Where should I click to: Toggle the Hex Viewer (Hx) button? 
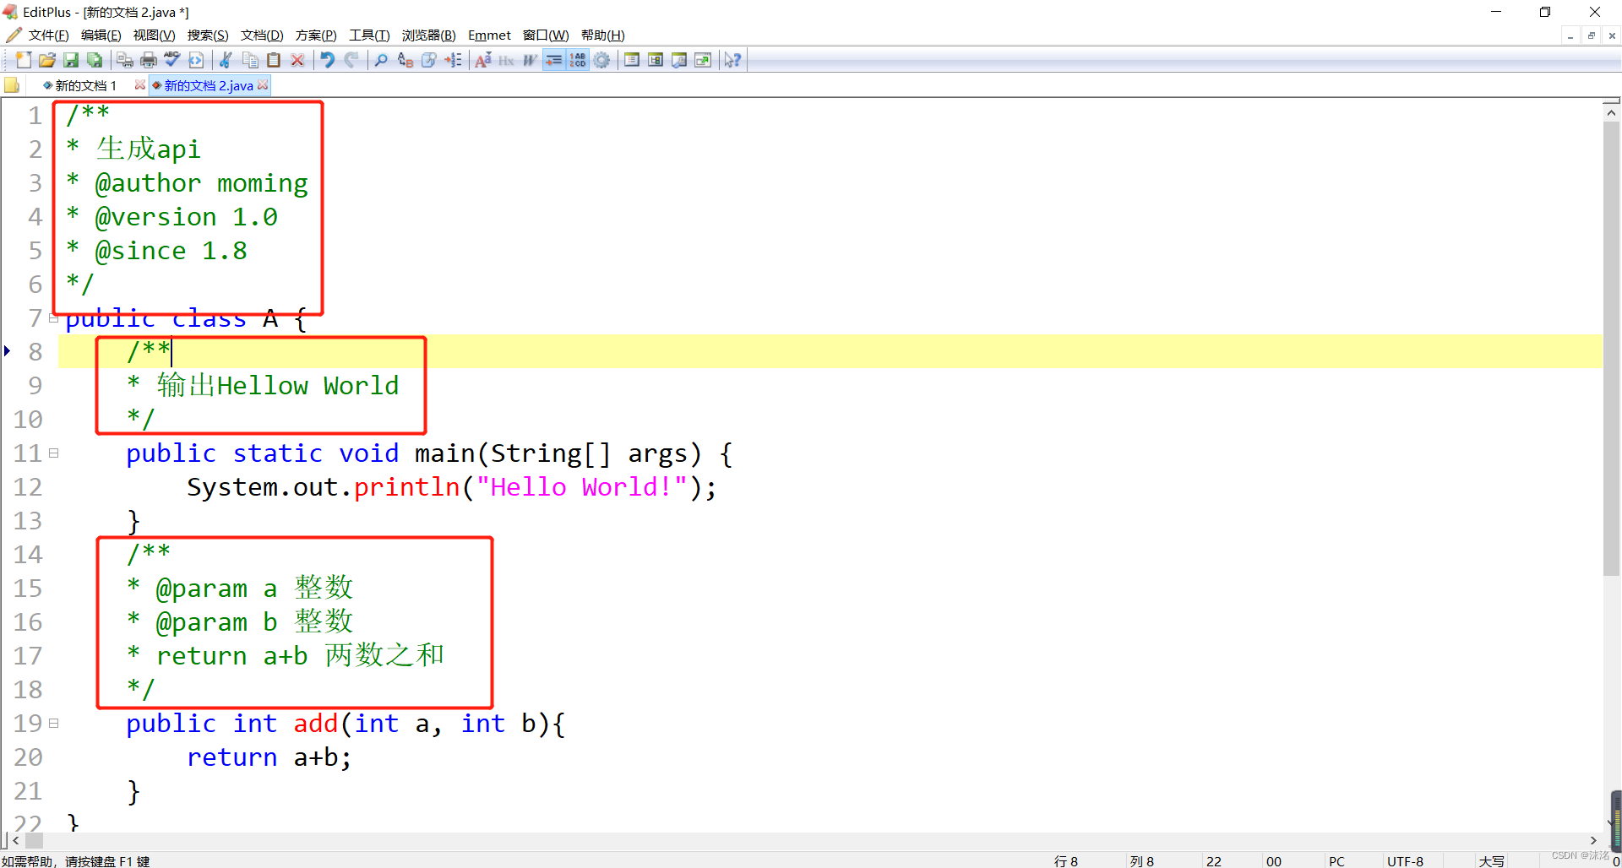507,60
